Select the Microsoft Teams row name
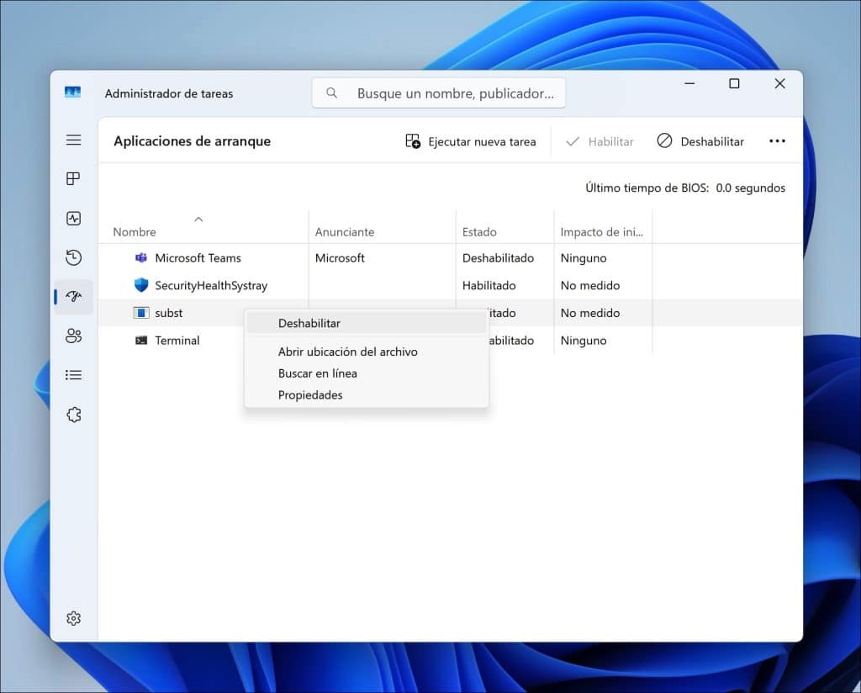Screen dimensions: 861x693 click(198, 258)
